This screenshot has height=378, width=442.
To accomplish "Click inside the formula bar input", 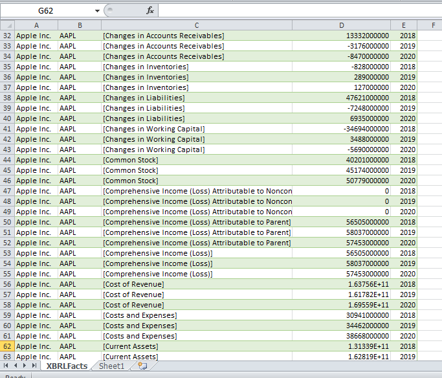I will pos(300,11).
